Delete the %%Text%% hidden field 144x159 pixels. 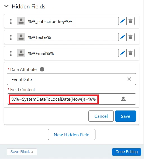(x=131, y=37)
